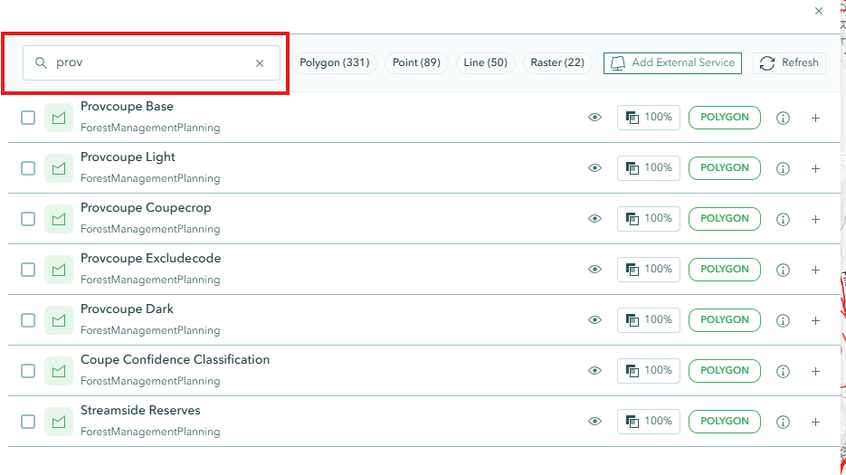Click Coupe Confidence Classification thumbnail icon
The image size is (846, 475).
pos(59,371)
